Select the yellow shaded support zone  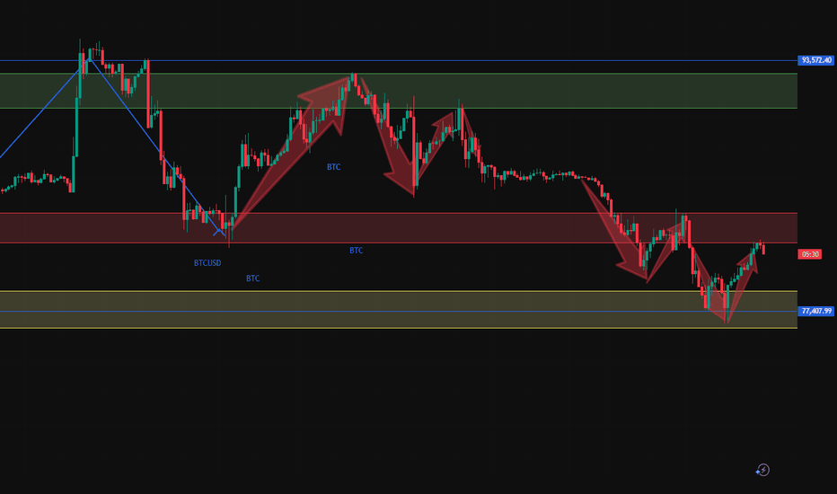click(x=399, y=310)
